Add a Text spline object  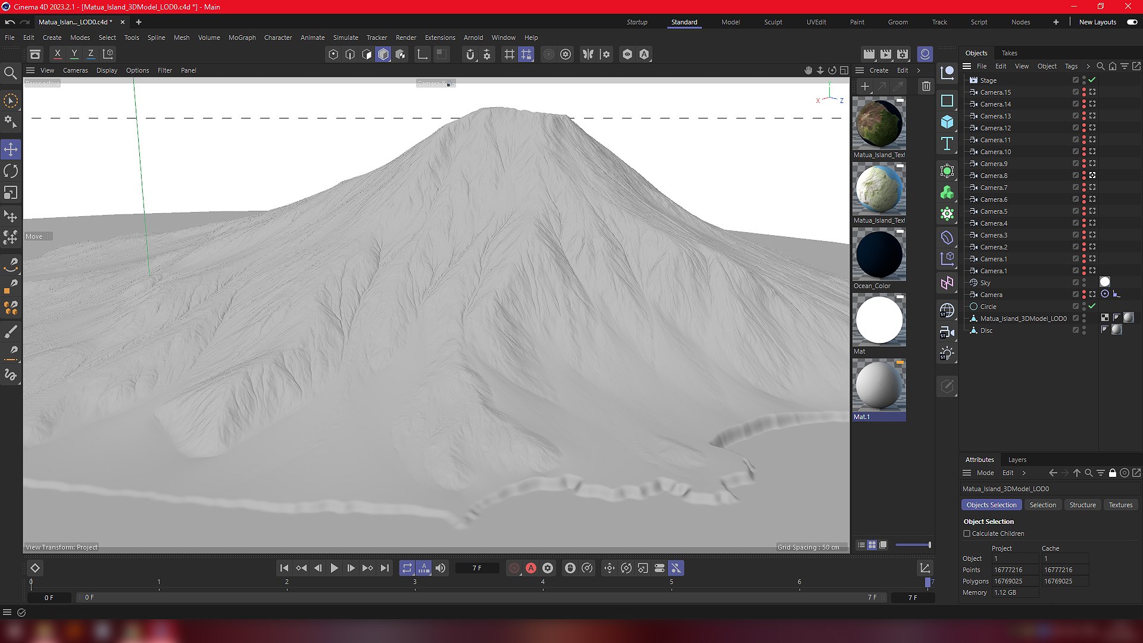(x=947, y=143)
